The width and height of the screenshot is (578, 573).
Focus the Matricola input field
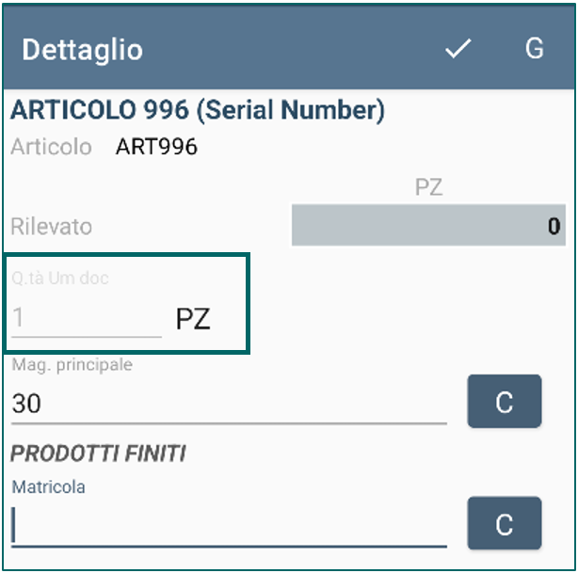click(229, 525)
